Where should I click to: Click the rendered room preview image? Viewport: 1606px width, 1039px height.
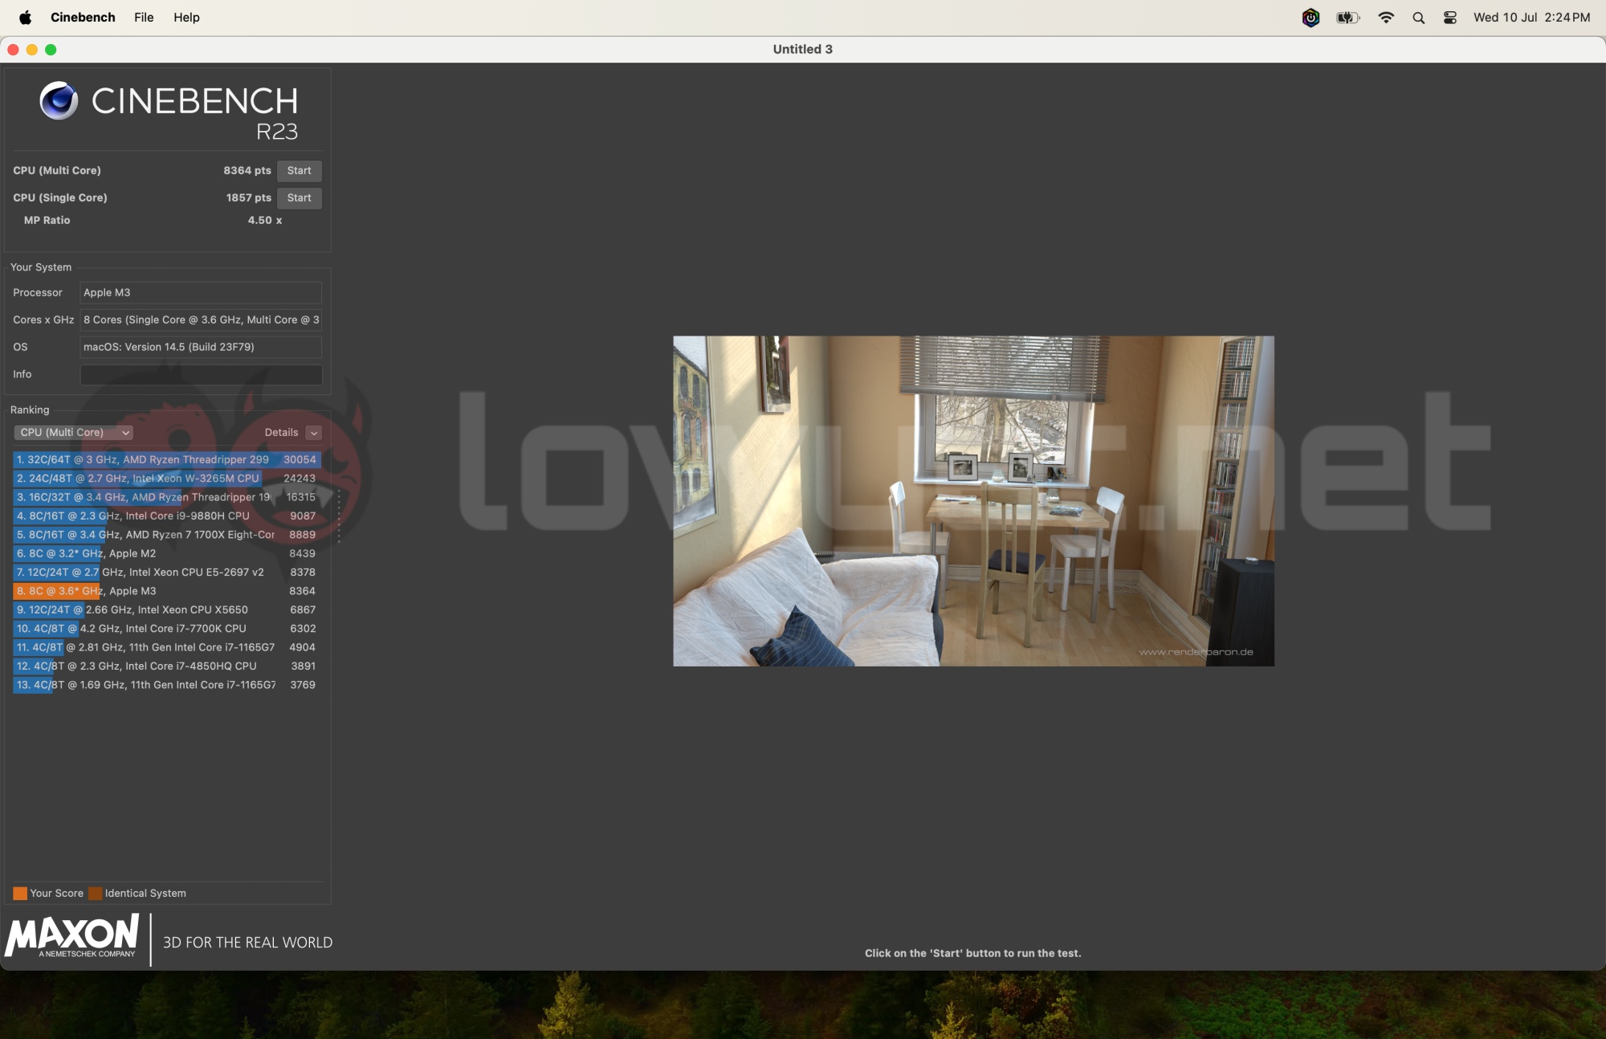tap(973, 500)
